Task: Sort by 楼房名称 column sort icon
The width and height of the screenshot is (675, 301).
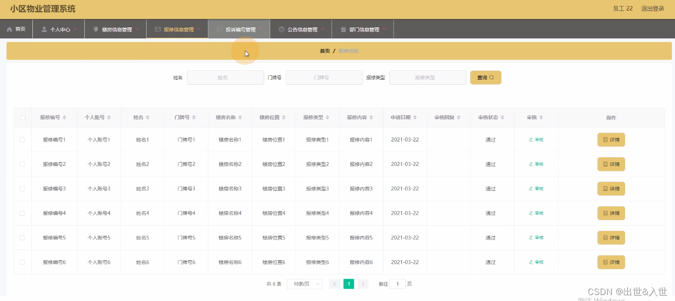Action: (240, 118)
